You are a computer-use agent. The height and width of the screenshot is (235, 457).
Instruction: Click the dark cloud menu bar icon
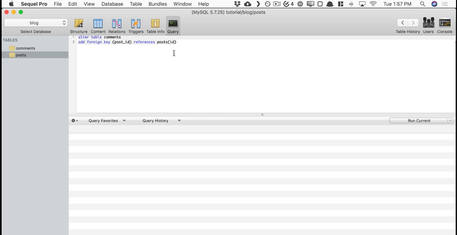pos(330,4)
